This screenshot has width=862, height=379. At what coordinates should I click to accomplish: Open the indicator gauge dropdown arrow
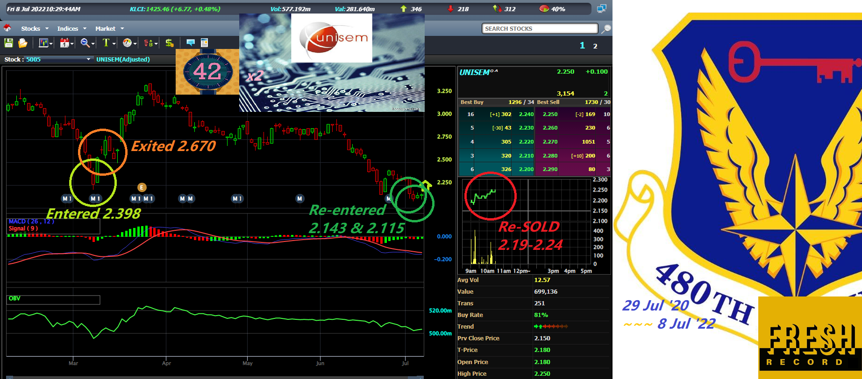pos(135,44)
